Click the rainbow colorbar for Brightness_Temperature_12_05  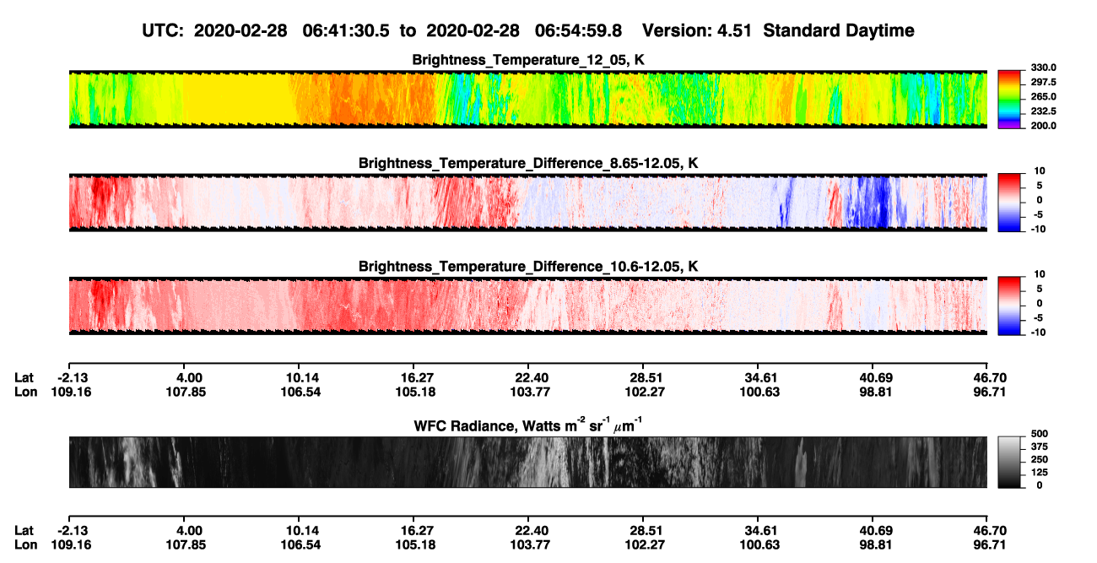(1010, 99)
